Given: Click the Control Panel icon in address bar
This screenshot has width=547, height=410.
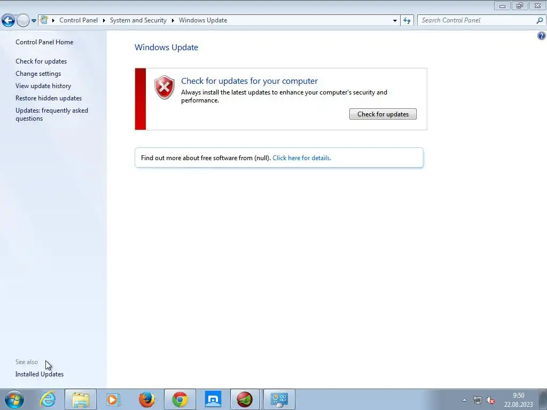Looking at the screenshot, I should point(44,20).
